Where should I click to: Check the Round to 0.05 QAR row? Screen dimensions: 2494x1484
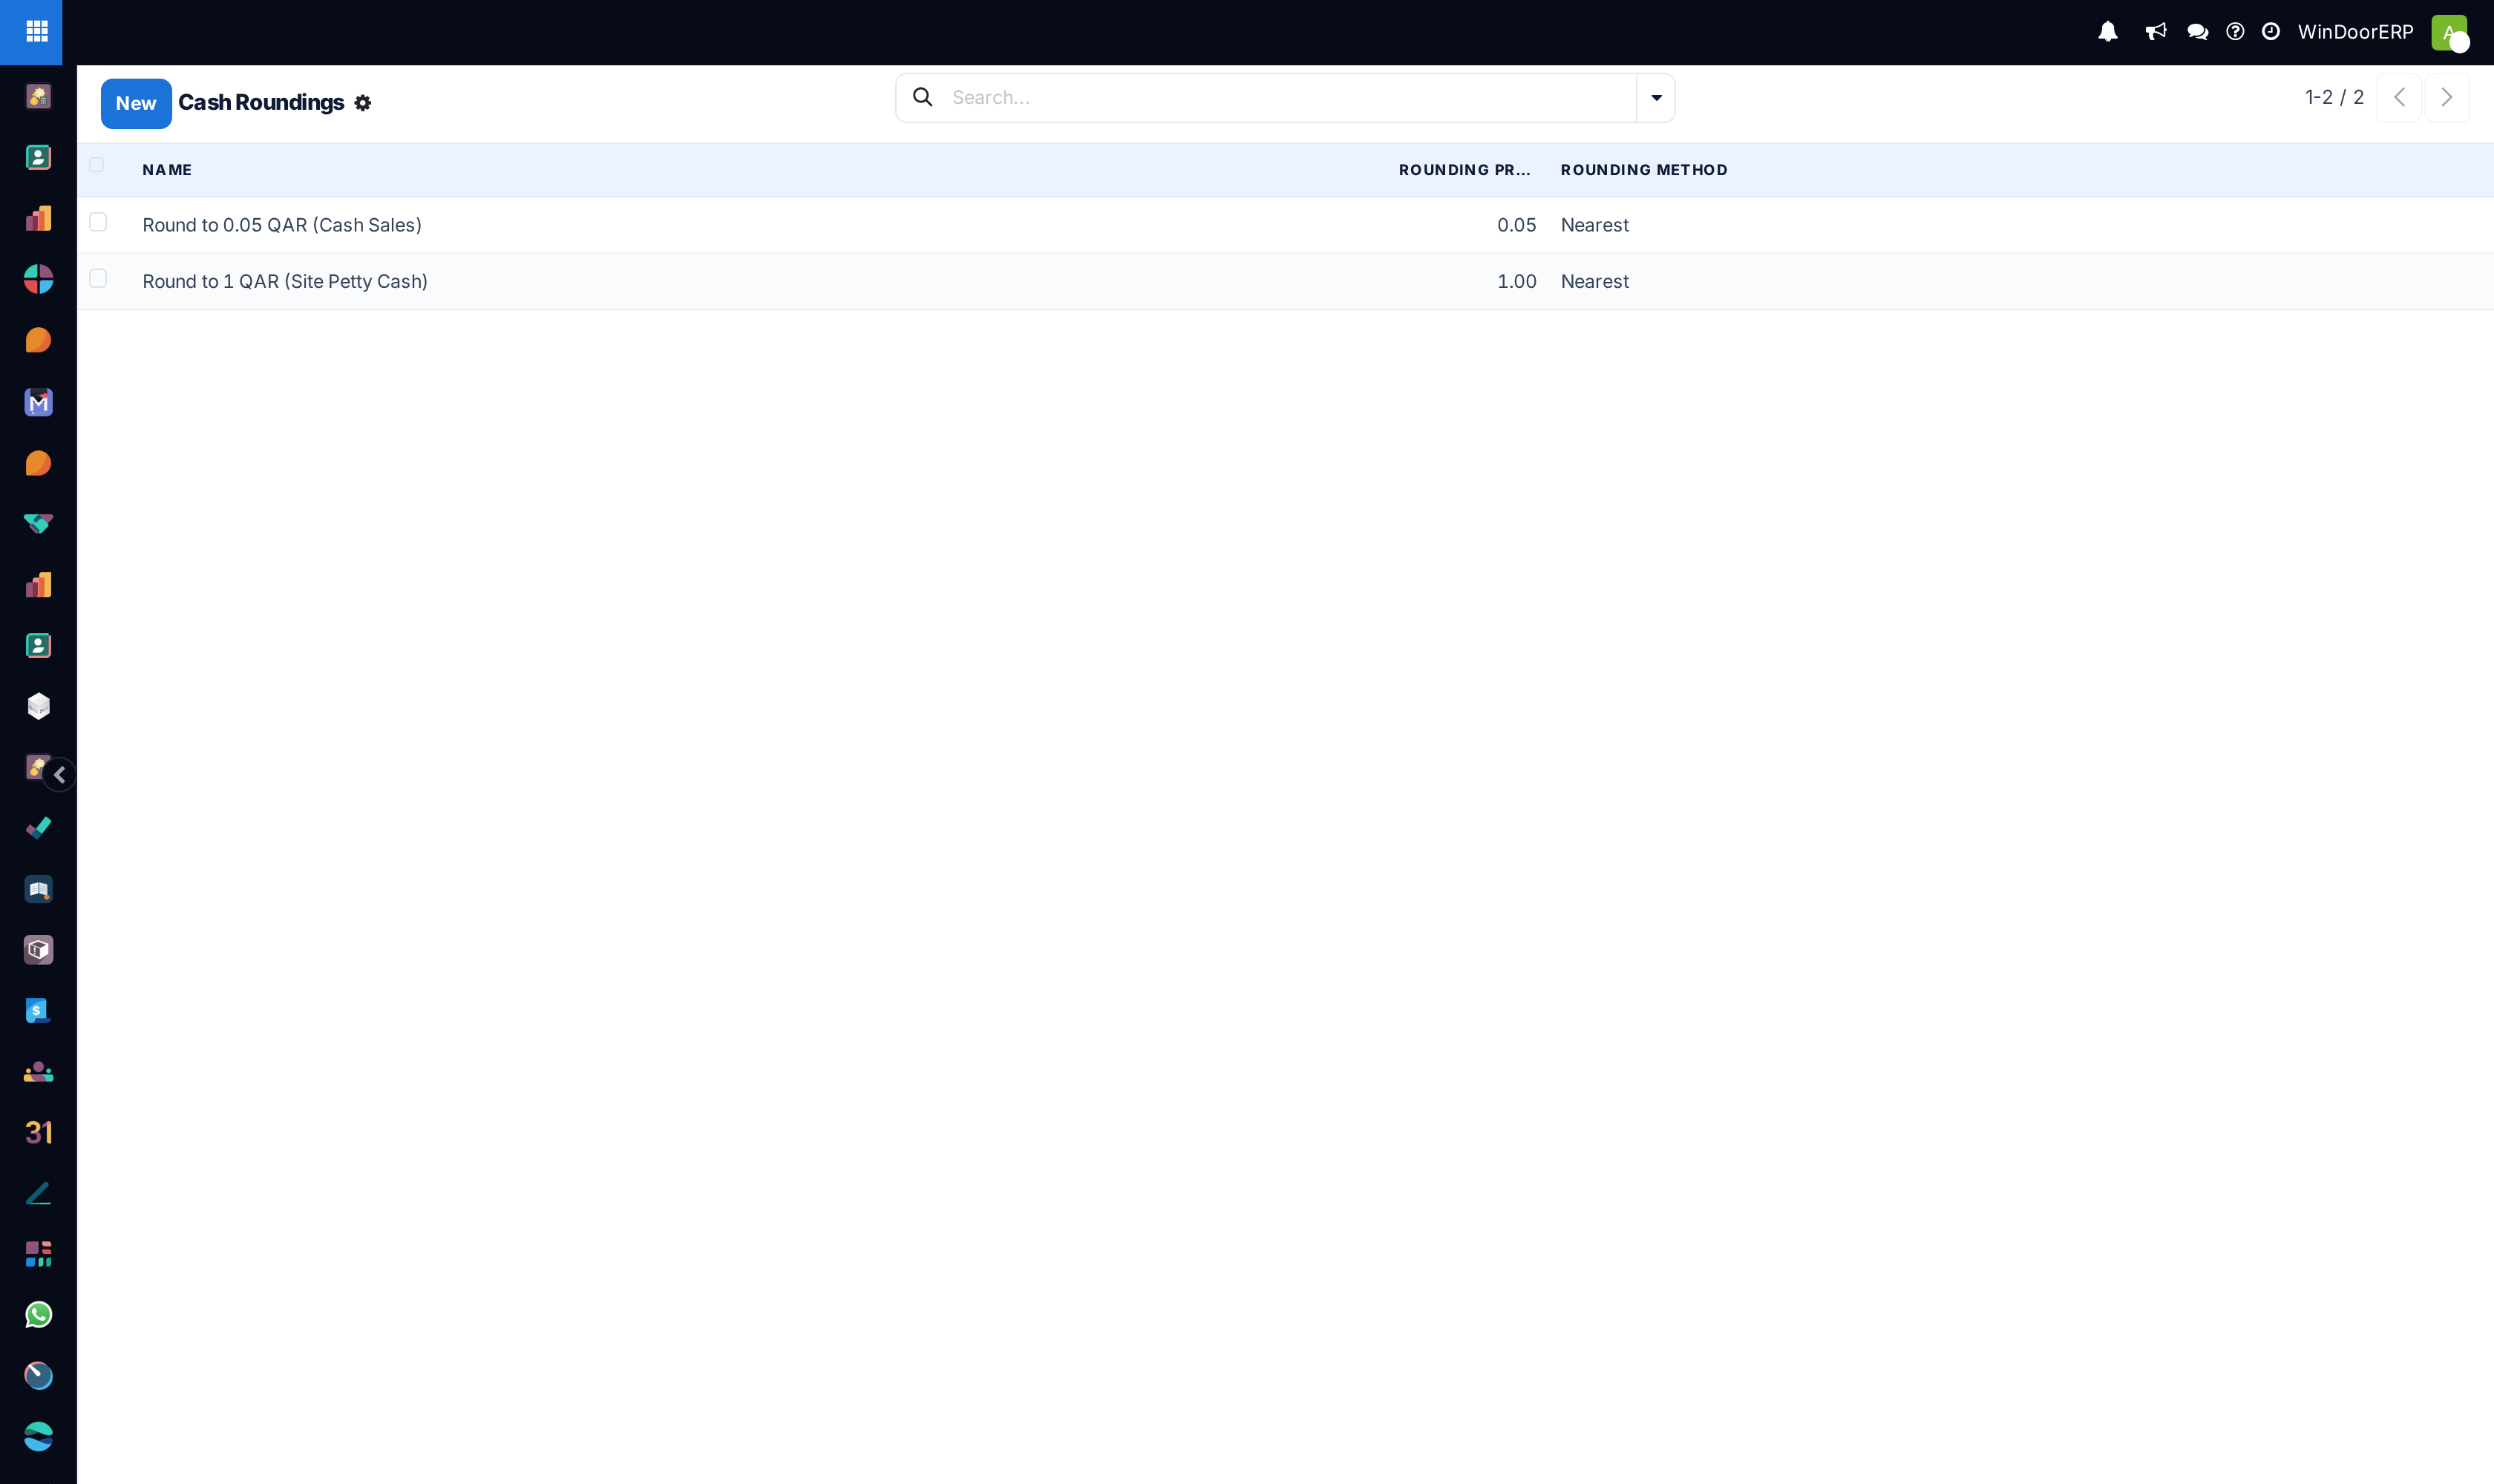(x=98, y=222)
